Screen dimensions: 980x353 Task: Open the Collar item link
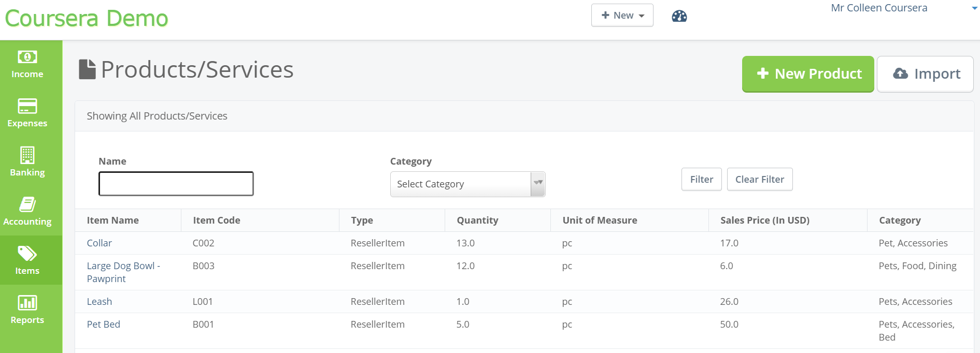[x=99, y=243]
